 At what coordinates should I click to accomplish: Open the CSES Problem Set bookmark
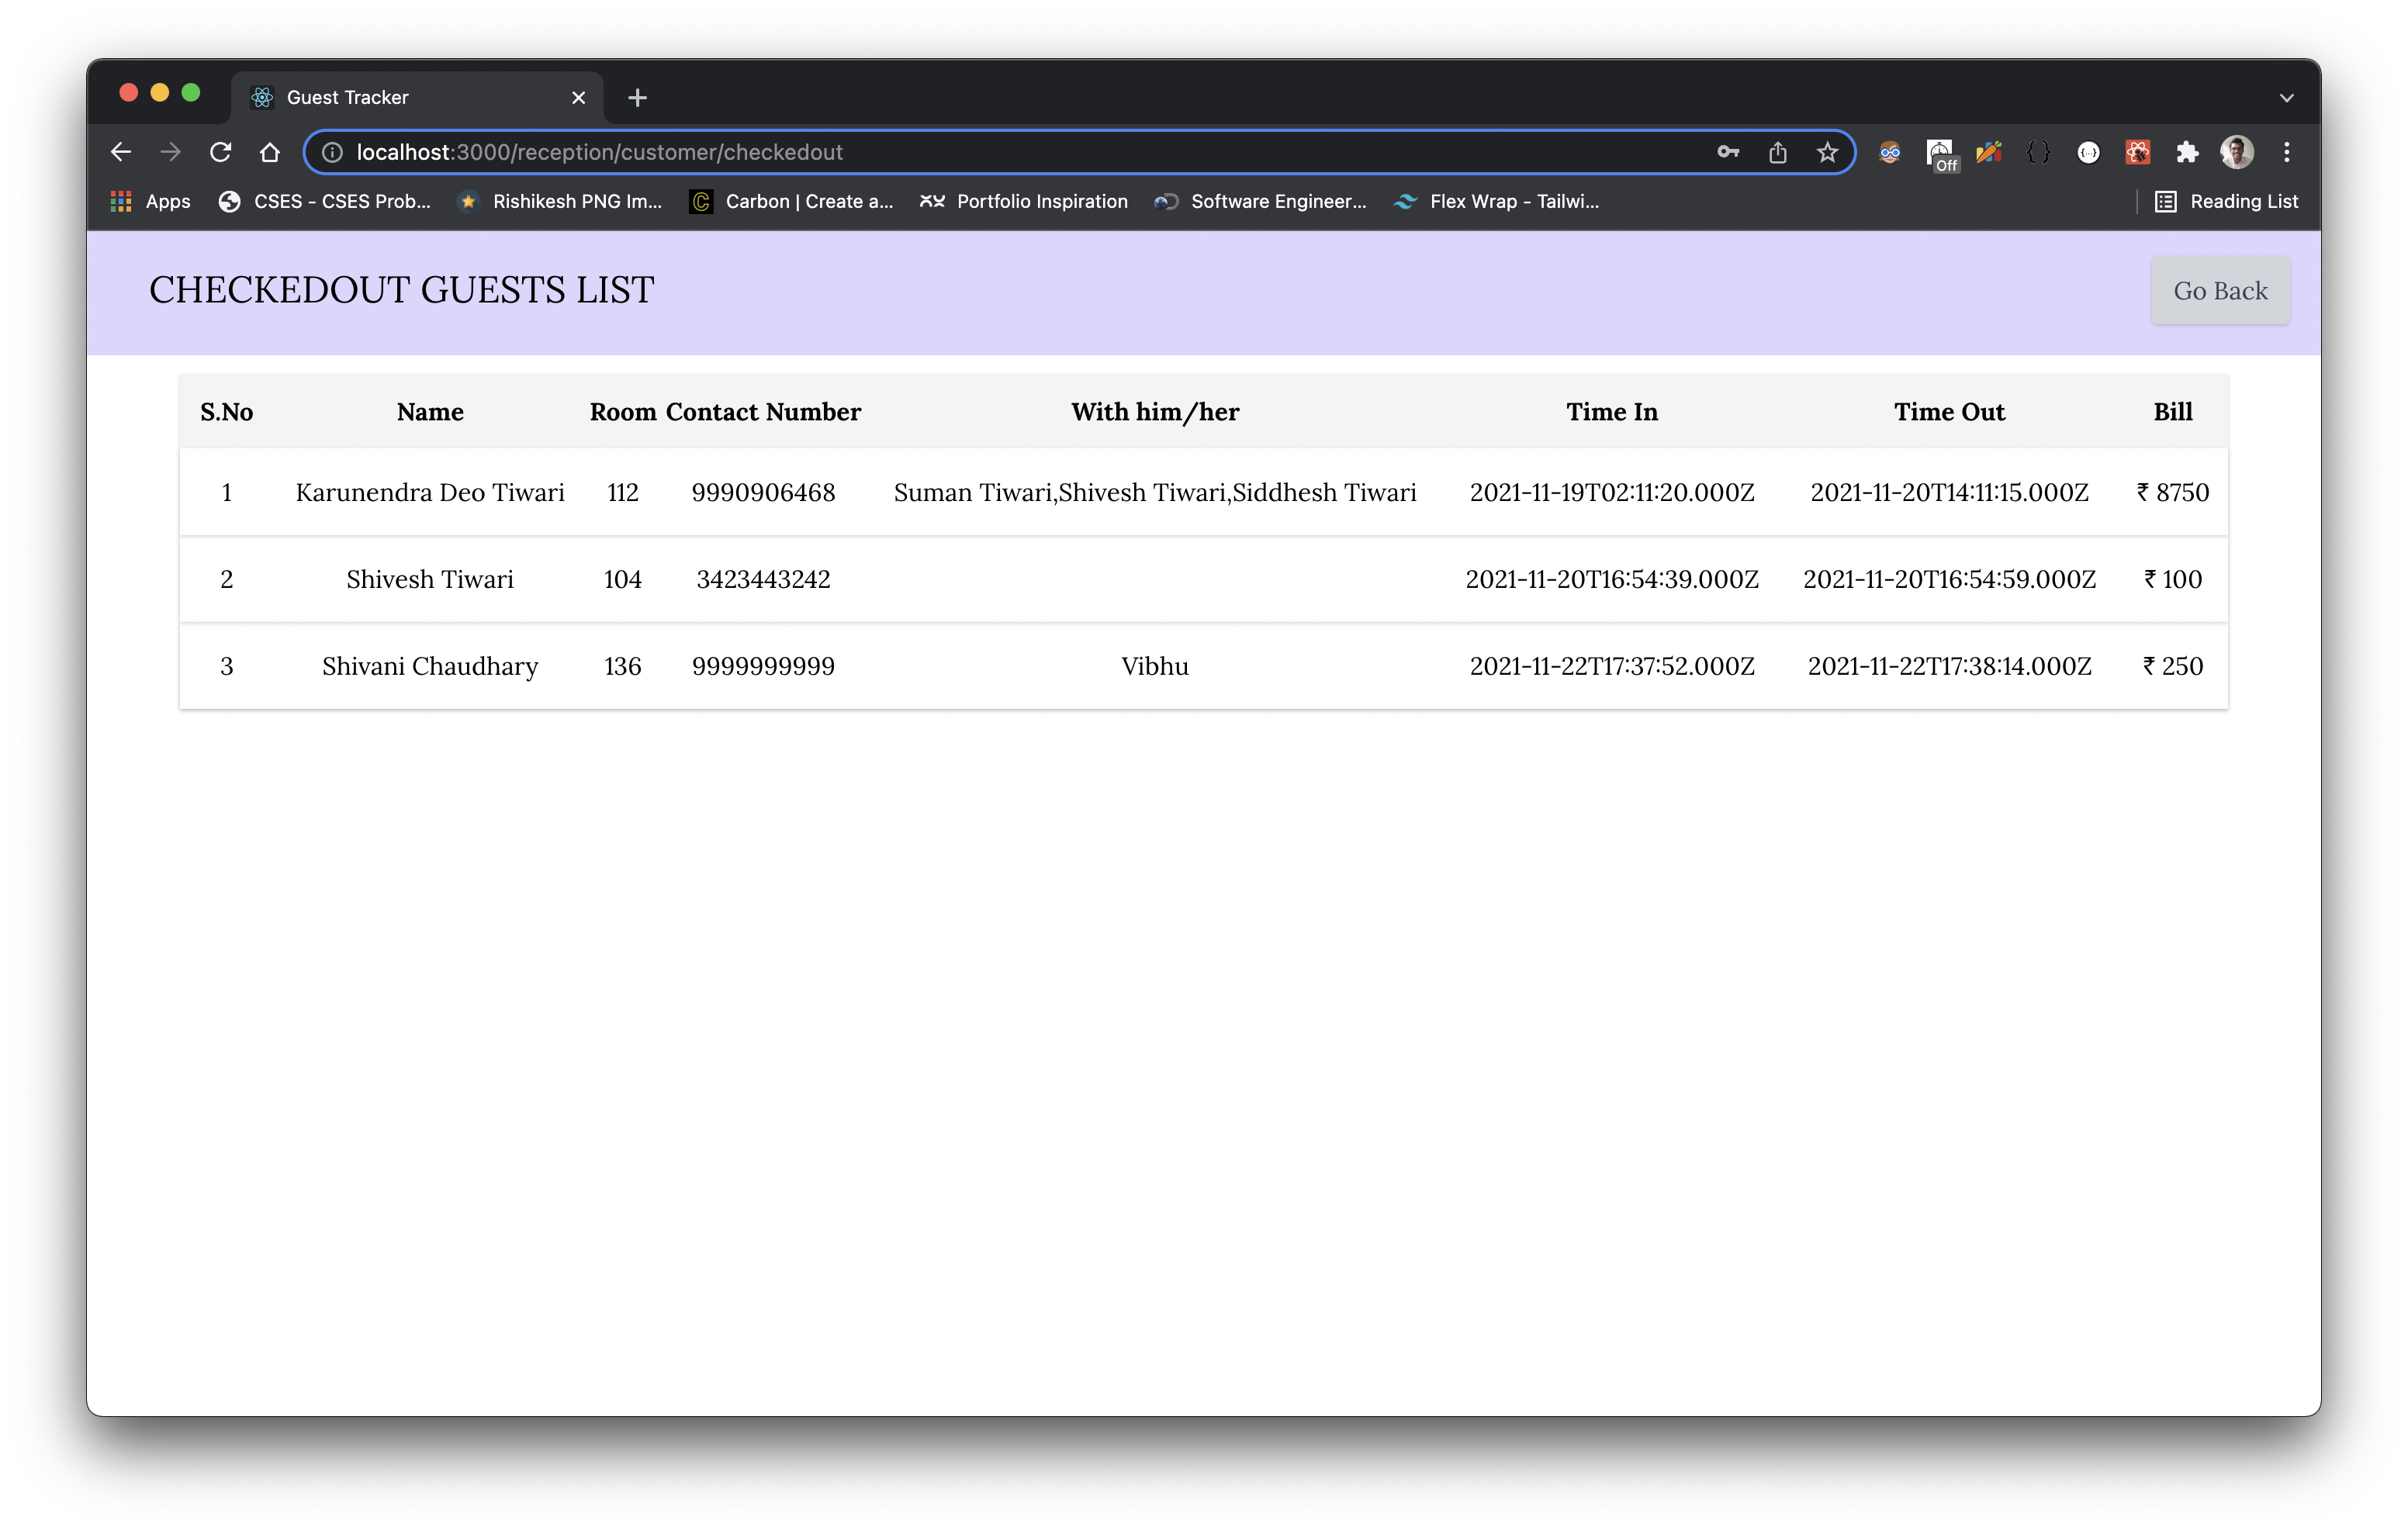pos(325,201)
